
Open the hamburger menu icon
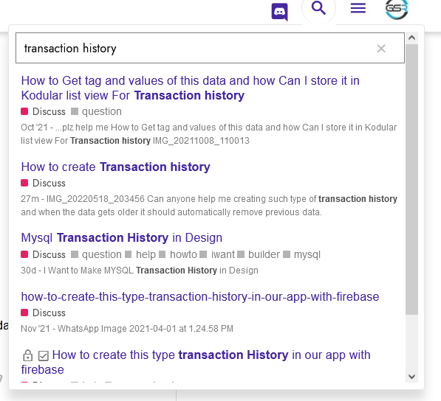(358, 8)
